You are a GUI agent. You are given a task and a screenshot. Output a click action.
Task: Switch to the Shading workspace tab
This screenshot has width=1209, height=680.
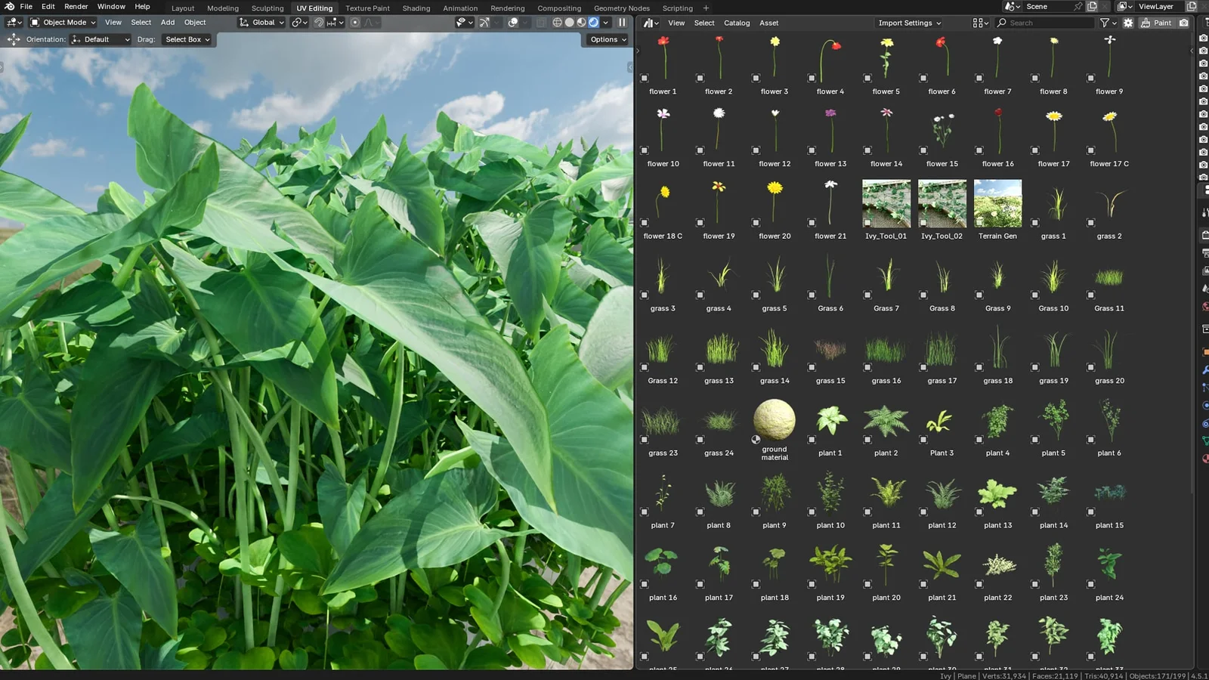[416, 8]
